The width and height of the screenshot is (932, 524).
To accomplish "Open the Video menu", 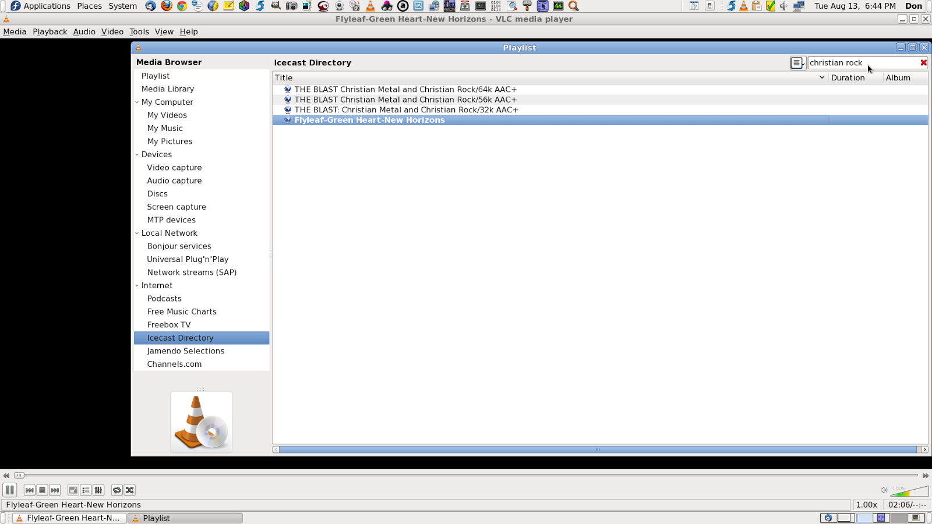I will point(112,32).
